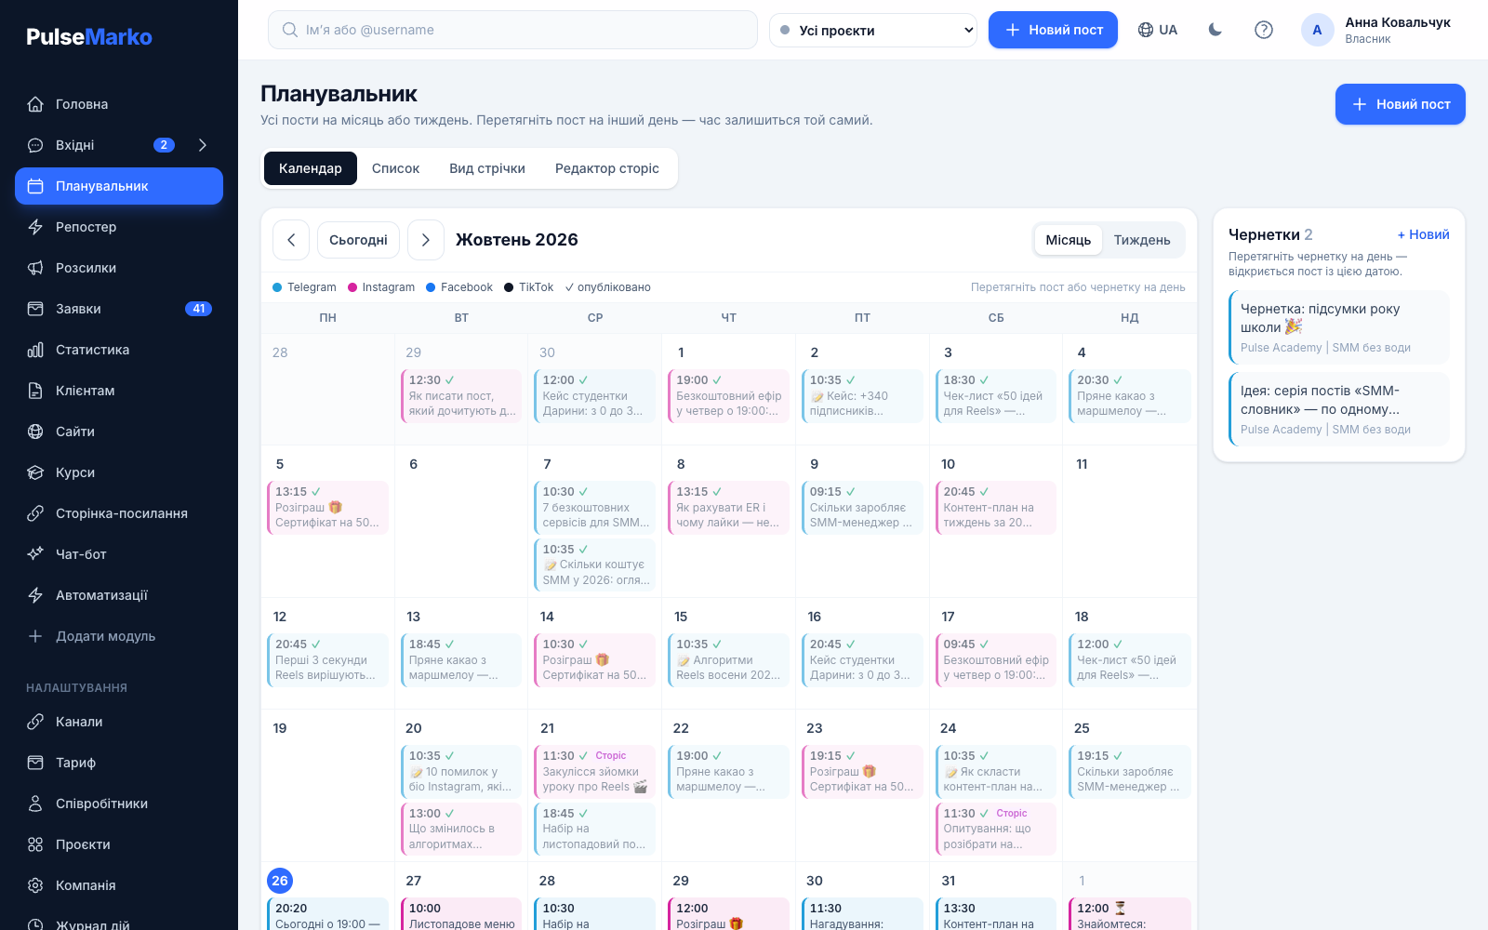Focus the Ім'я або @username search field
This screenshot has height=930, width=1488.
coord(512,30)
